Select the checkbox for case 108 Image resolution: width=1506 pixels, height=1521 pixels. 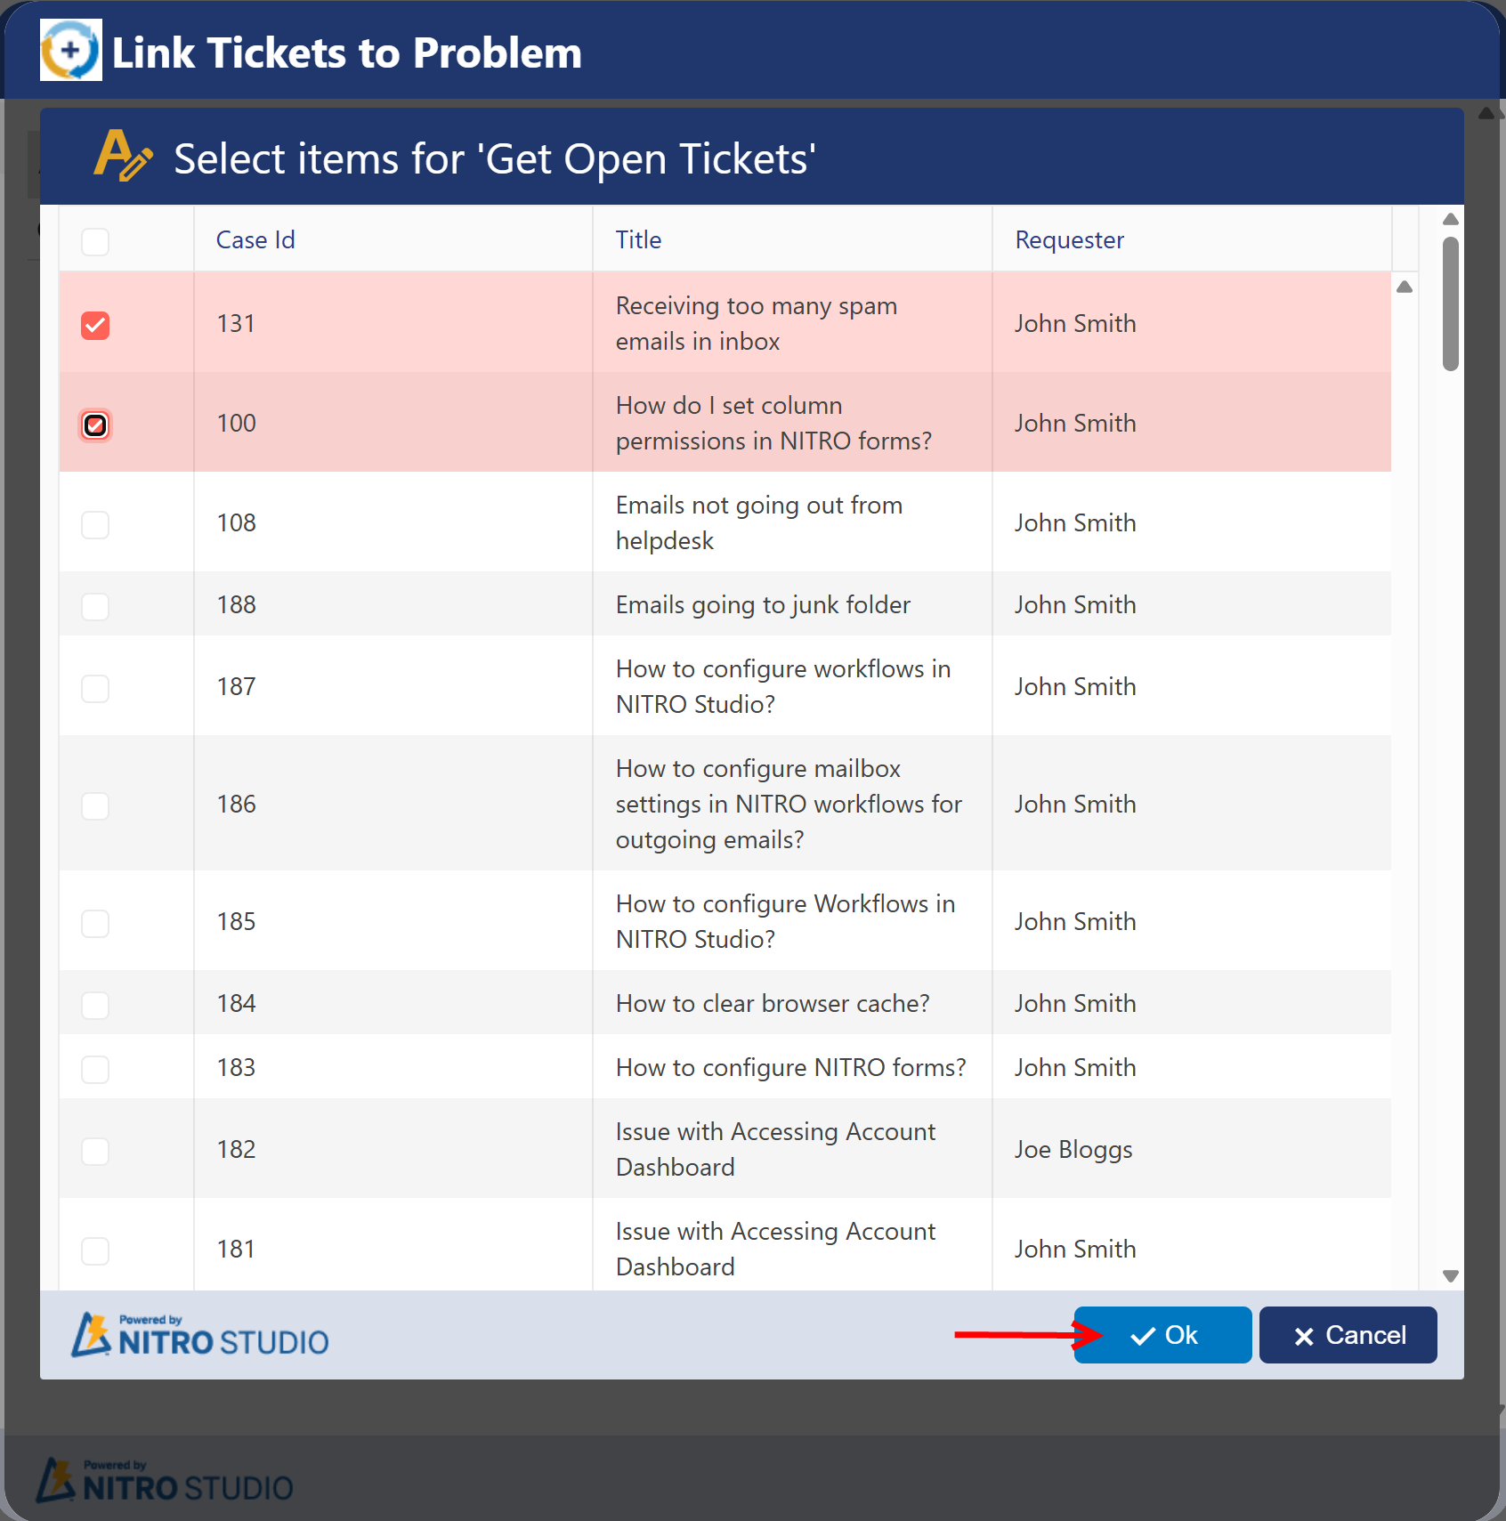tap(95, 524)
